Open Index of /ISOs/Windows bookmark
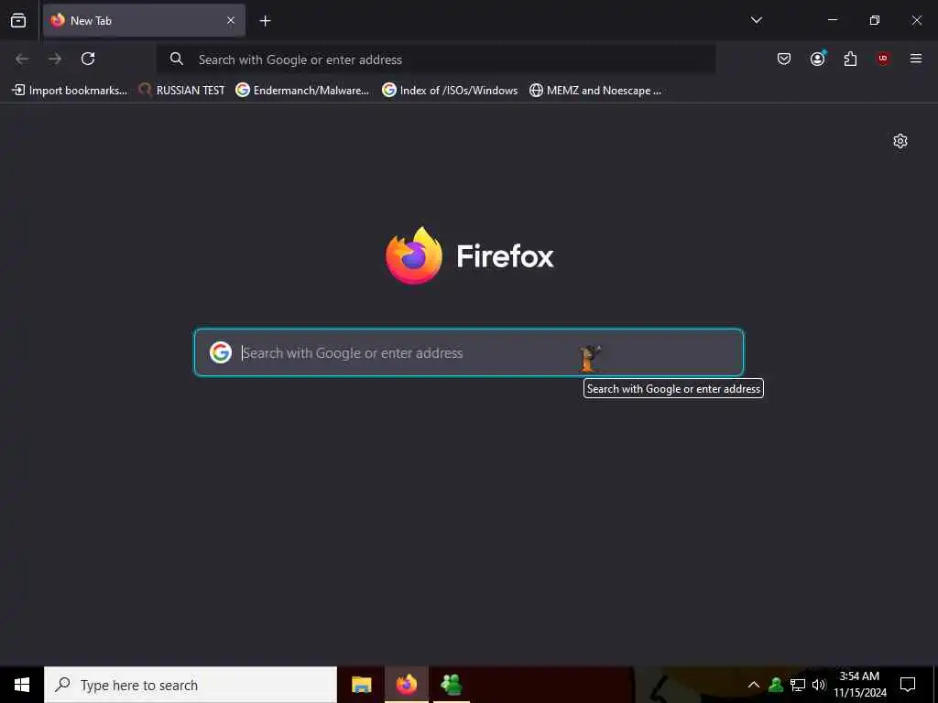 click(x=451, y=91)
